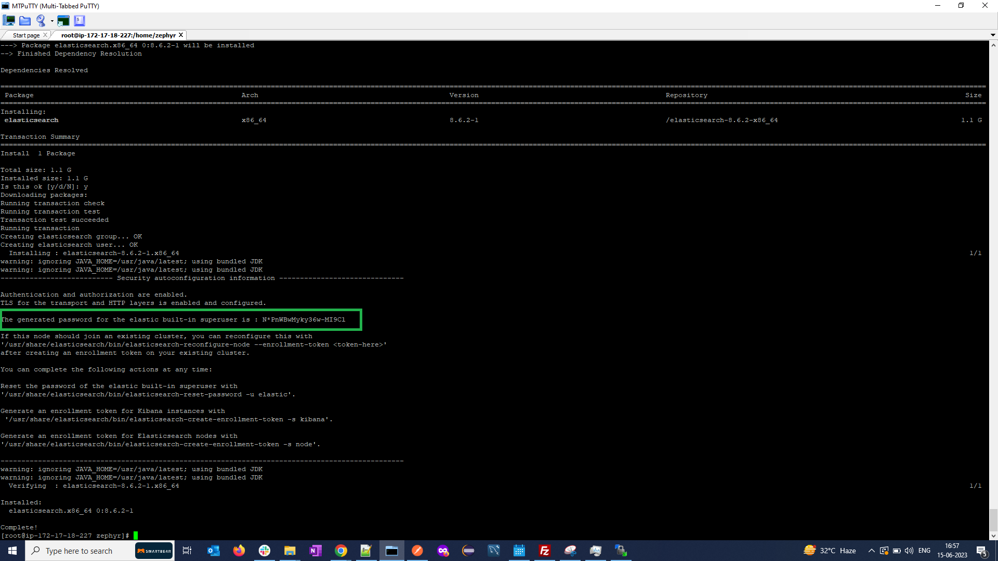
Task: Open the blue folder servers icon
Action: pos(25,21)
